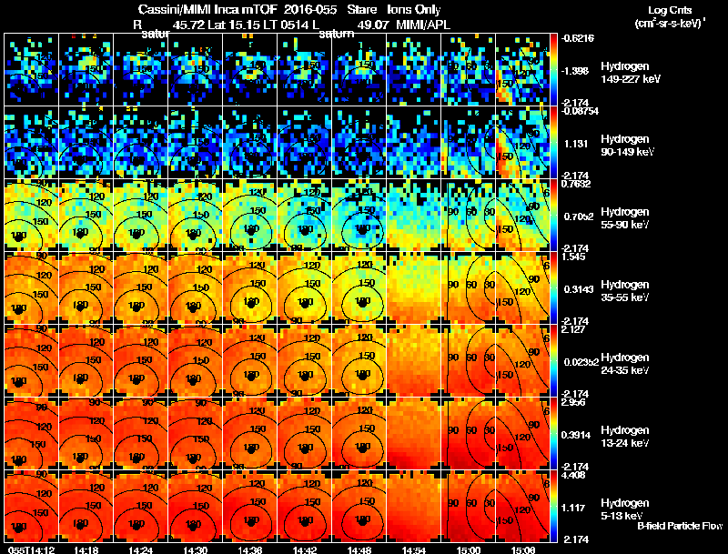This screenshot has width=728, height=554.
Task: Click the 14:54 time axis label
Action: 414,549
